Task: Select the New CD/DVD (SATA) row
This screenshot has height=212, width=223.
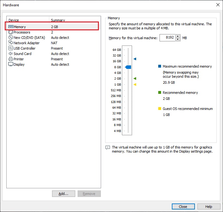Action: point(53,38)
